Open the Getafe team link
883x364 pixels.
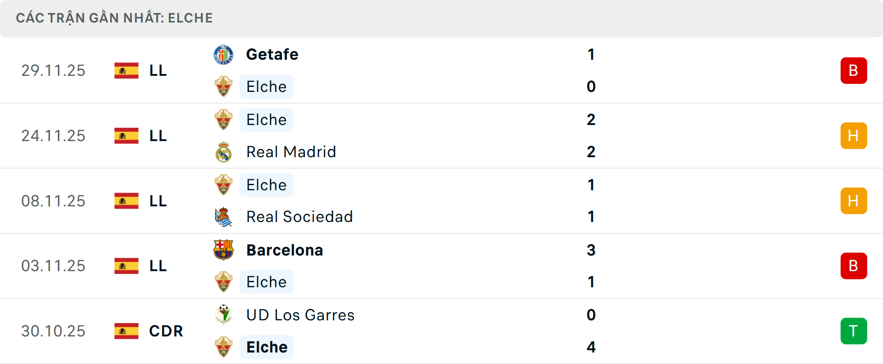(x=272, y=54)
